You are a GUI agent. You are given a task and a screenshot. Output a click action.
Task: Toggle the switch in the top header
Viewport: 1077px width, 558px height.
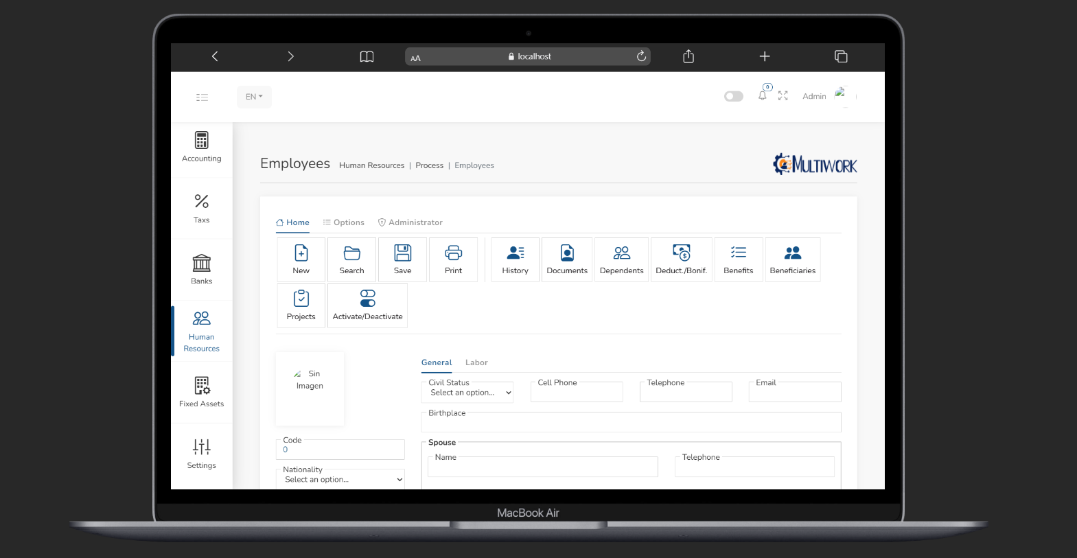[733, 96]
